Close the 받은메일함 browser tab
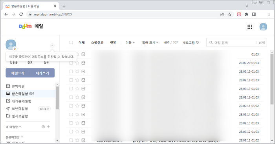The width and height of the screenshot is (275, 144). point(55,6)
